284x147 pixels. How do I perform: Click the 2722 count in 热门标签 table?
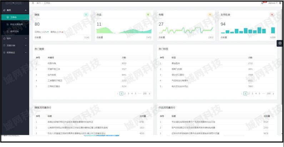pos(250,63)
